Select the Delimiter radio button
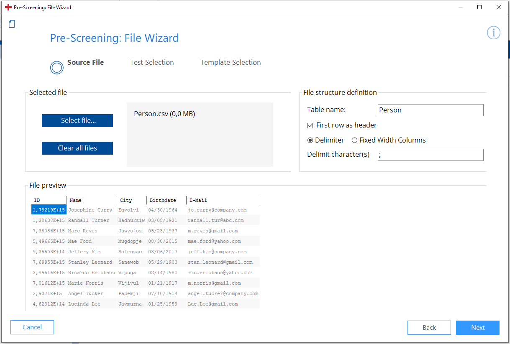This screenshot has width=510, height=344. pyautogui.click(x=310, y=140)
